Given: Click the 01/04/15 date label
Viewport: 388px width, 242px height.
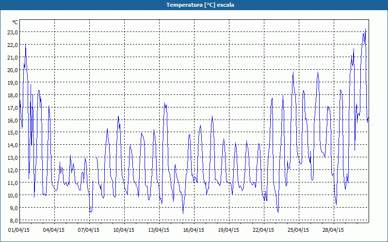Looking at the screenshot, I should (x=19, y=230).
